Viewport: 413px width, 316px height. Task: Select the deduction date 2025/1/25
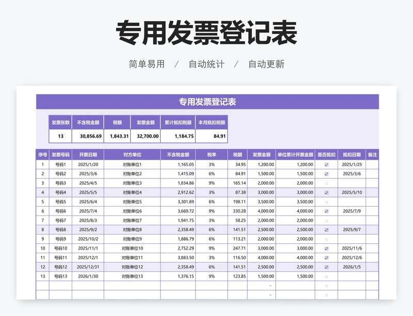(x=352, y=164)
